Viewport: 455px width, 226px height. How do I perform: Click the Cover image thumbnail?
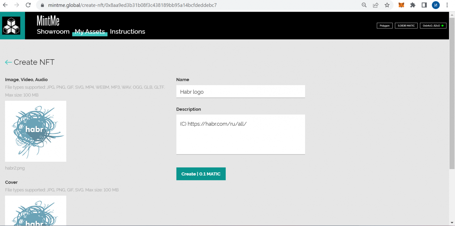[36, 211]
